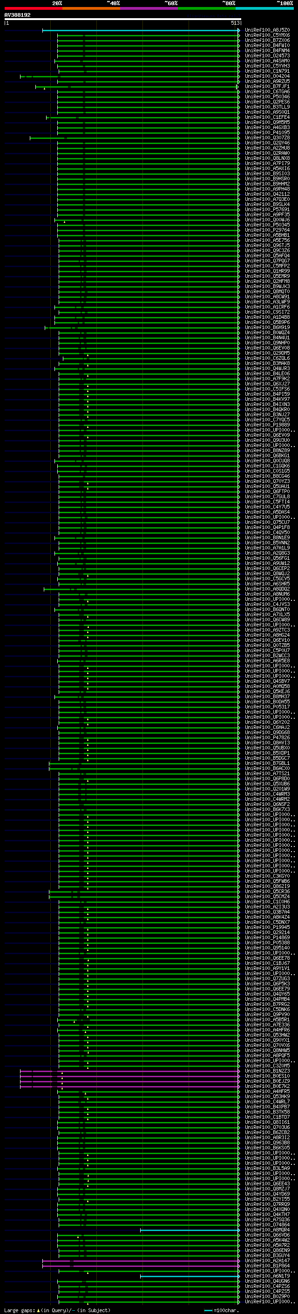Screen dimensions: 298x1314
Task: Select the UniRef100_P47826 label
Action: [x=267, y=737]
